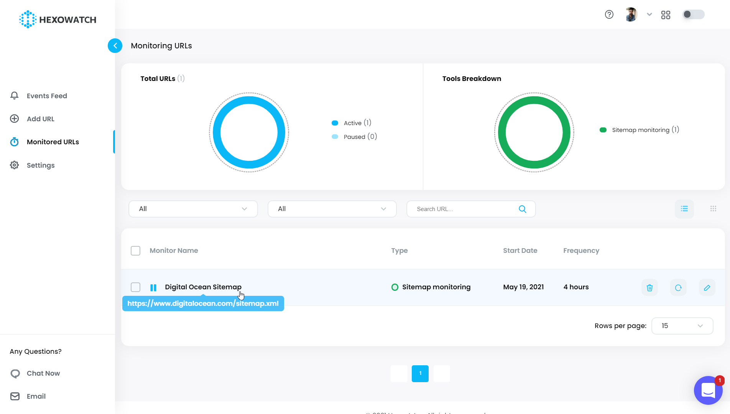Click the Monitored URLs stopwatch icon

coord(14,142)
